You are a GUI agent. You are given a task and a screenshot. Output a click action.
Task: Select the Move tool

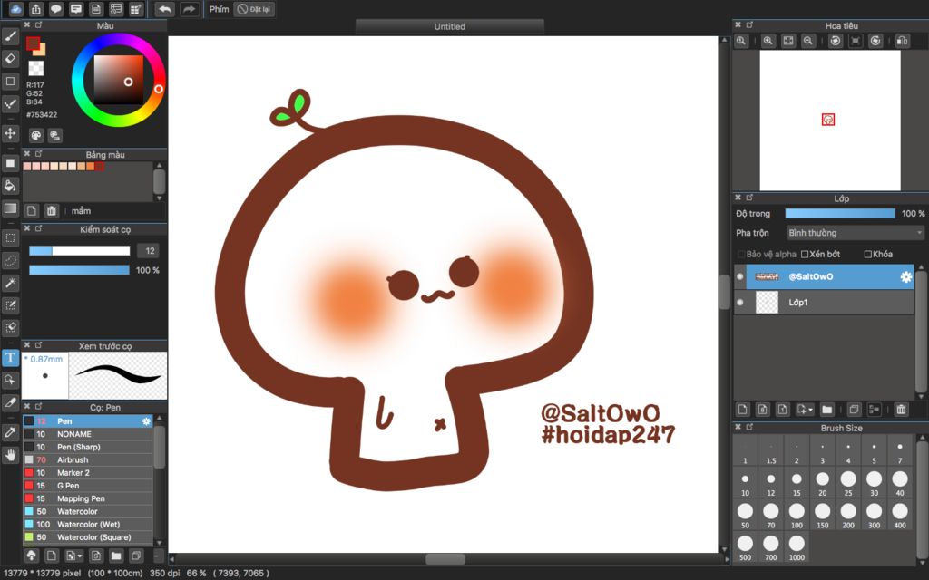(10, 133)
